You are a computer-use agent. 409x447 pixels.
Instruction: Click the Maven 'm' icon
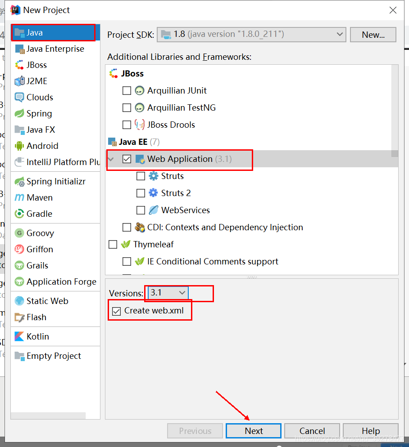click(x=19, y=197)
